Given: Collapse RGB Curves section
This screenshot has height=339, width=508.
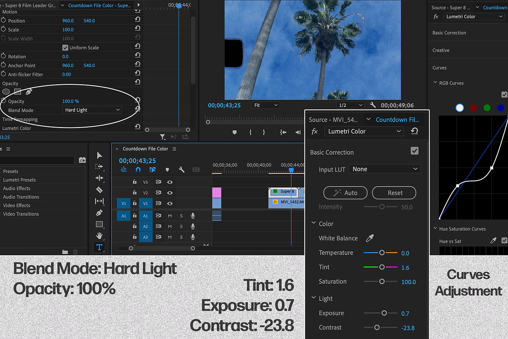Looking at the screenshot, I should click(435, 83).
